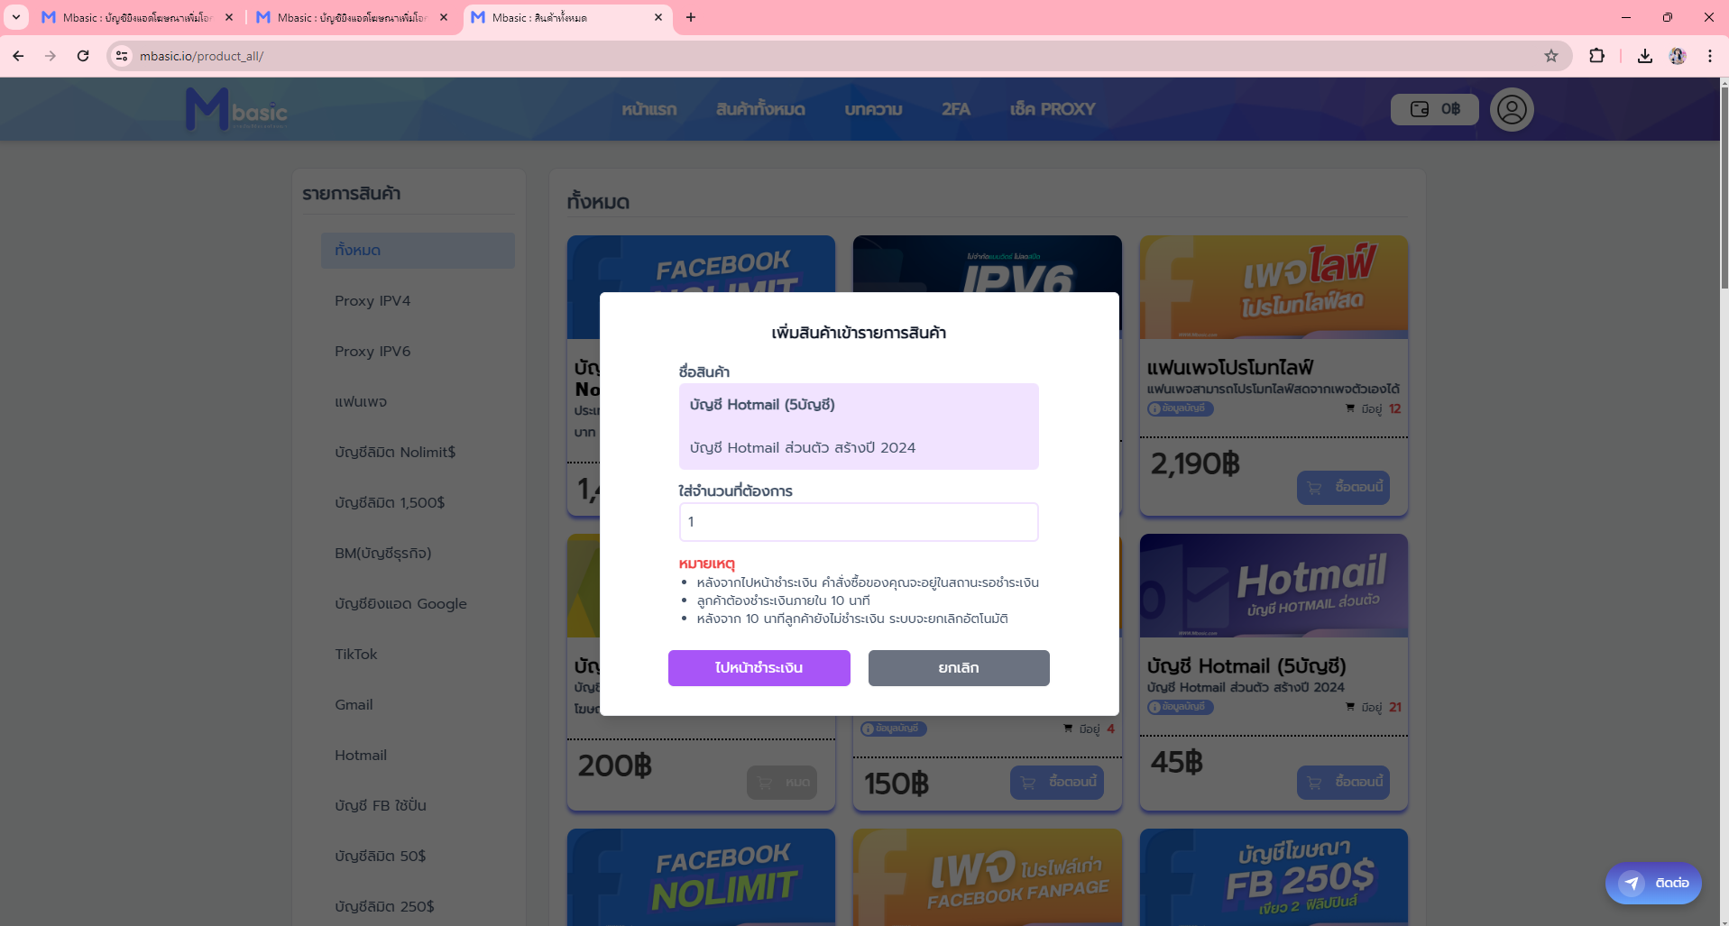The height and width of the screenshot is (926, 1729).
Task: Reload the page
Action: click(x=83, y=56)
